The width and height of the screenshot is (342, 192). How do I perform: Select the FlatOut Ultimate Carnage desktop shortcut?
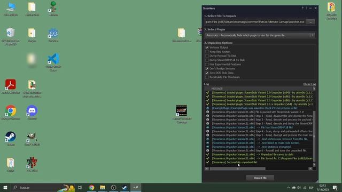tap(182, 114)
